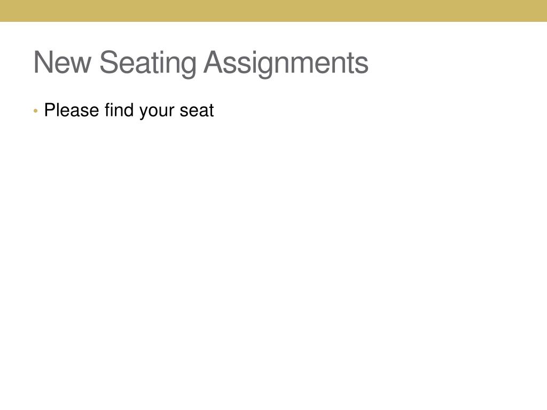
Task: Click the word Assignments in title
Action: [286, 64]
